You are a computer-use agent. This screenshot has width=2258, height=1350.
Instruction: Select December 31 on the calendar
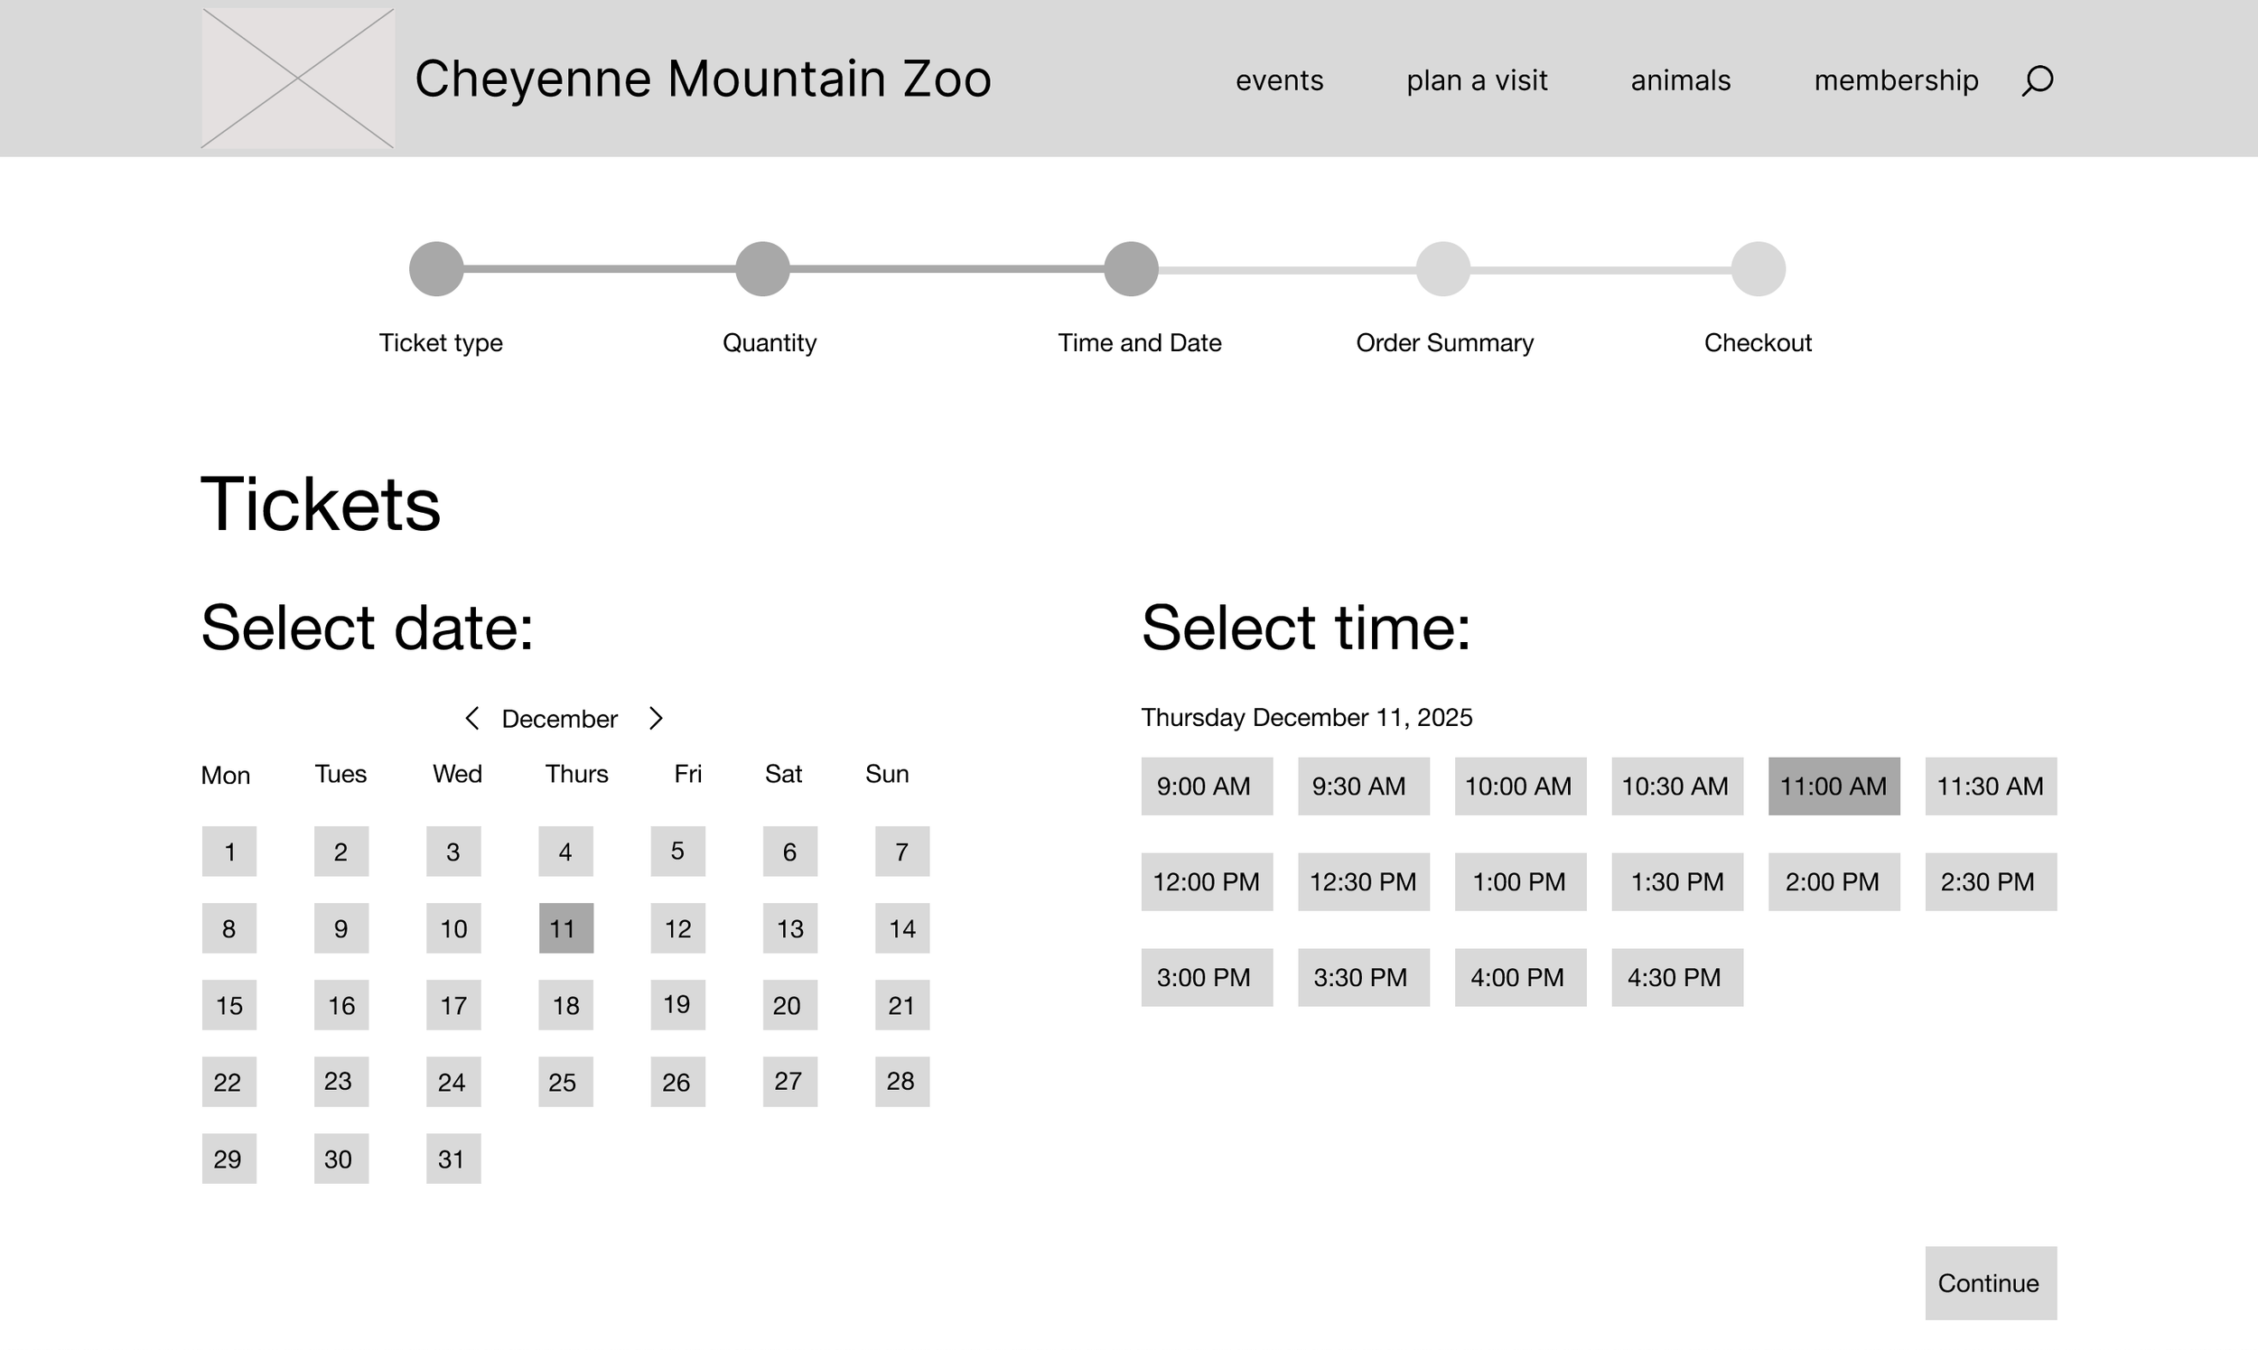pos(453,1159)
